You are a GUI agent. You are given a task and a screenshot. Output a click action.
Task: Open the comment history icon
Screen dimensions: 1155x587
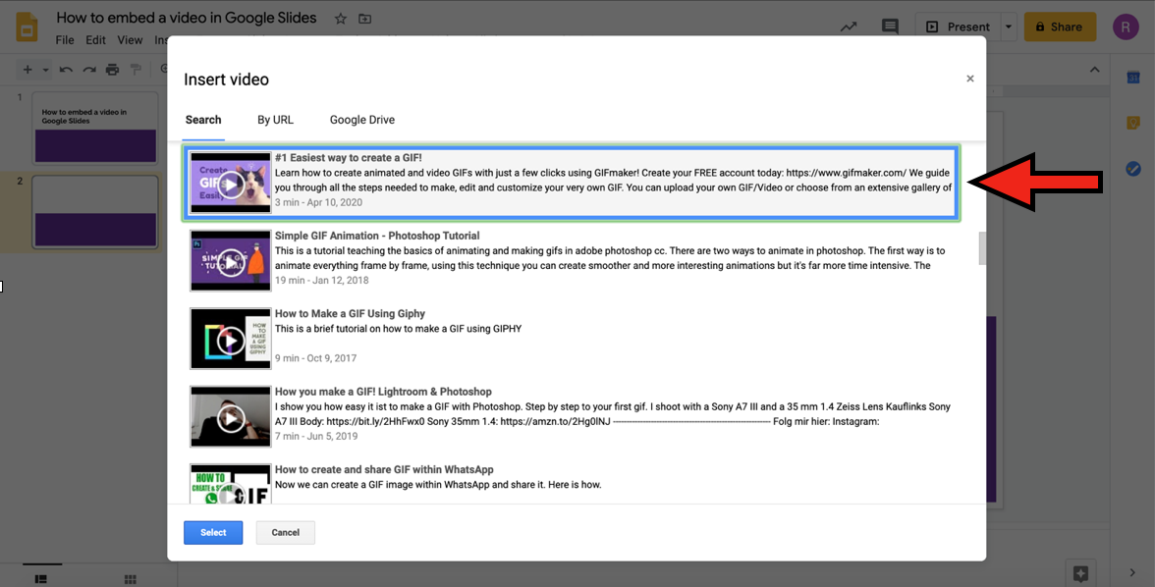pos(890,27)
